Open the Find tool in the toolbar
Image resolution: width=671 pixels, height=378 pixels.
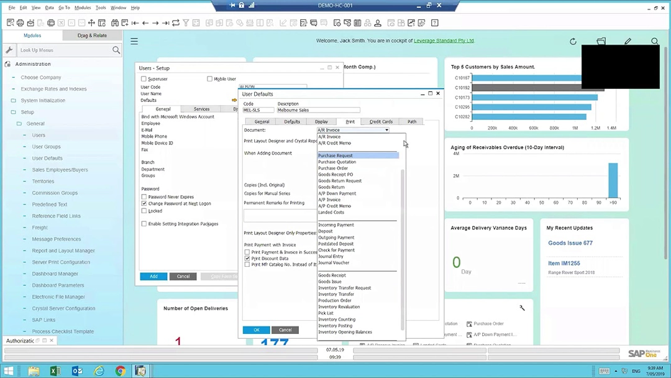[x=115, y=23]
